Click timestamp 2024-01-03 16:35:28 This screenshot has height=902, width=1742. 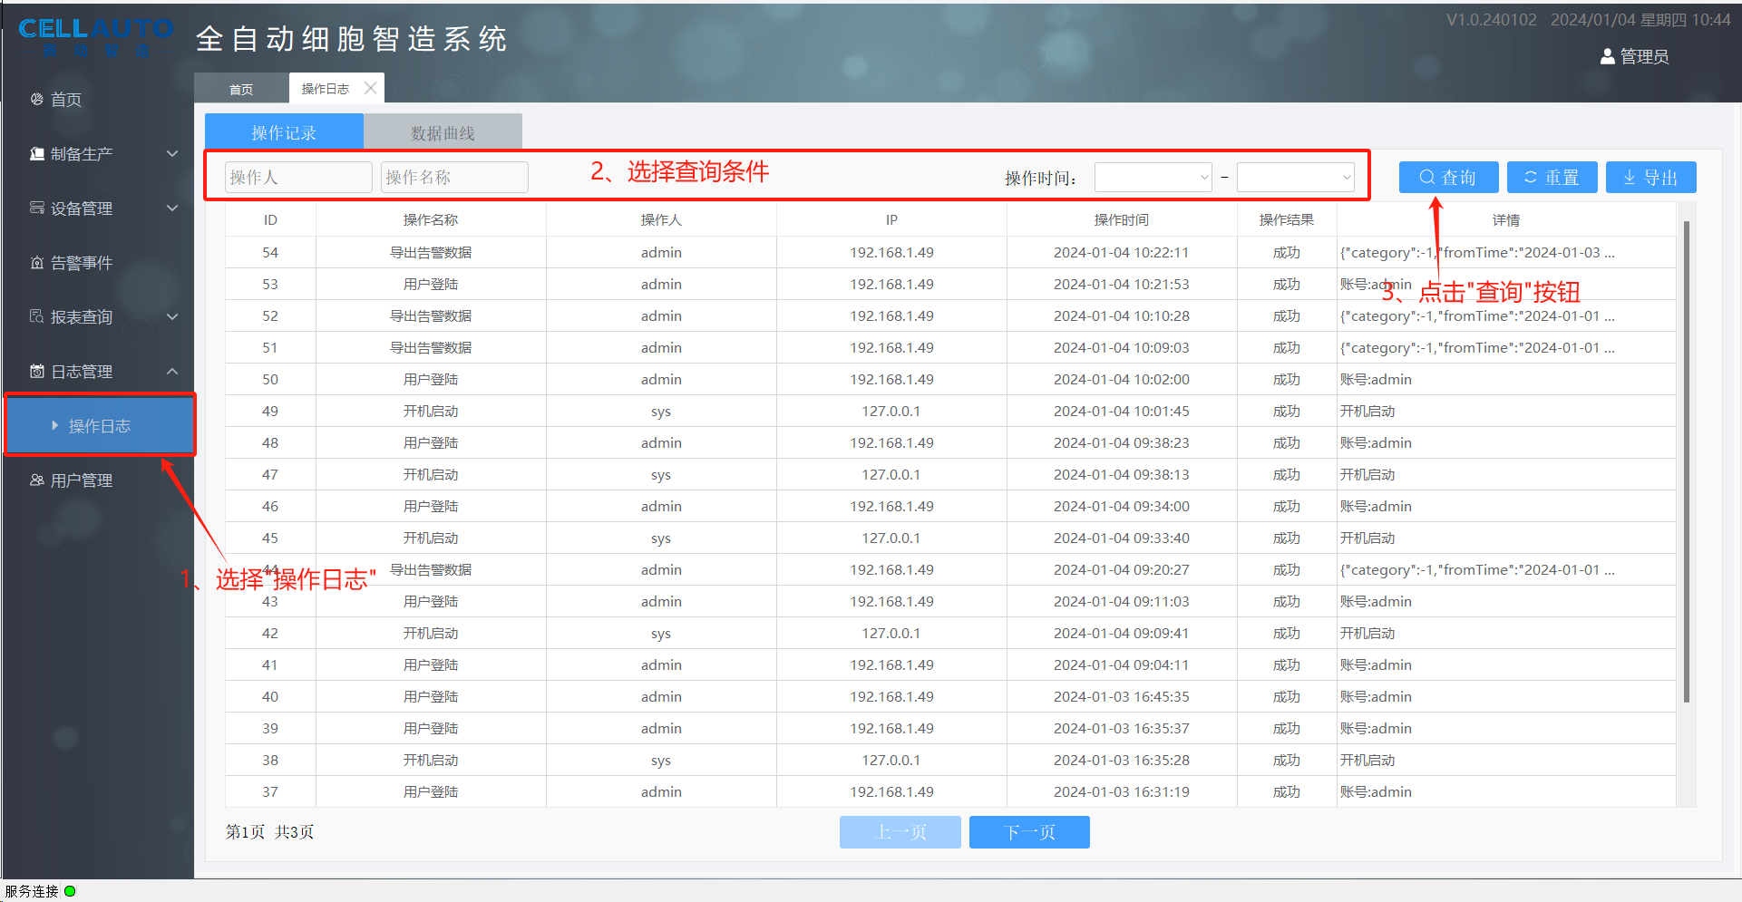1122,760
